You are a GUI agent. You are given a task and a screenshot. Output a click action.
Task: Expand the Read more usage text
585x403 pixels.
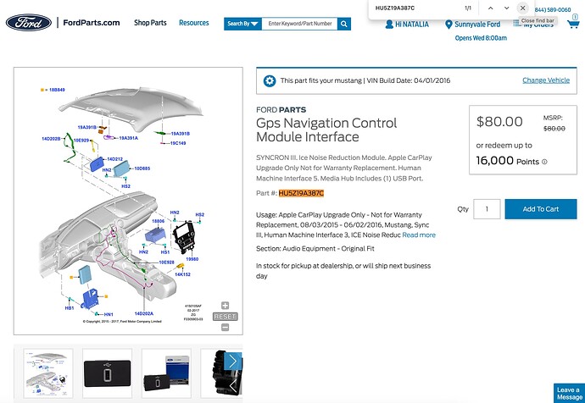point(419,235)
